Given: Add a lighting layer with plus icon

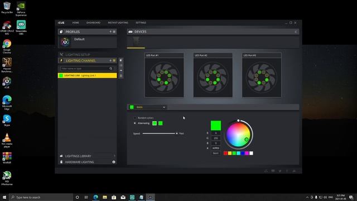Looking at the screenshot, I should point(110,60).
